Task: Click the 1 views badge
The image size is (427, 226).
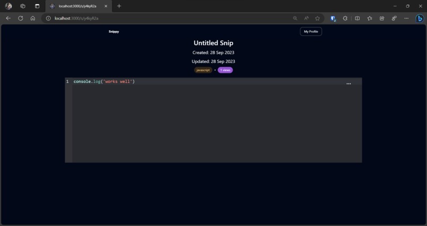Action: (x=225, y=70)
